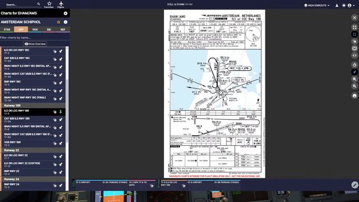Overlay VOR RWY 18R on map
Screen dimensions: 359x202
(55, 144)
